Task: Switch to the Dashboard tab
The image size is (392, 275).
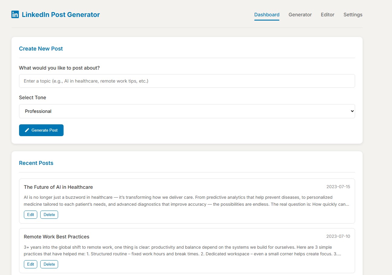Action: point(267,15)
